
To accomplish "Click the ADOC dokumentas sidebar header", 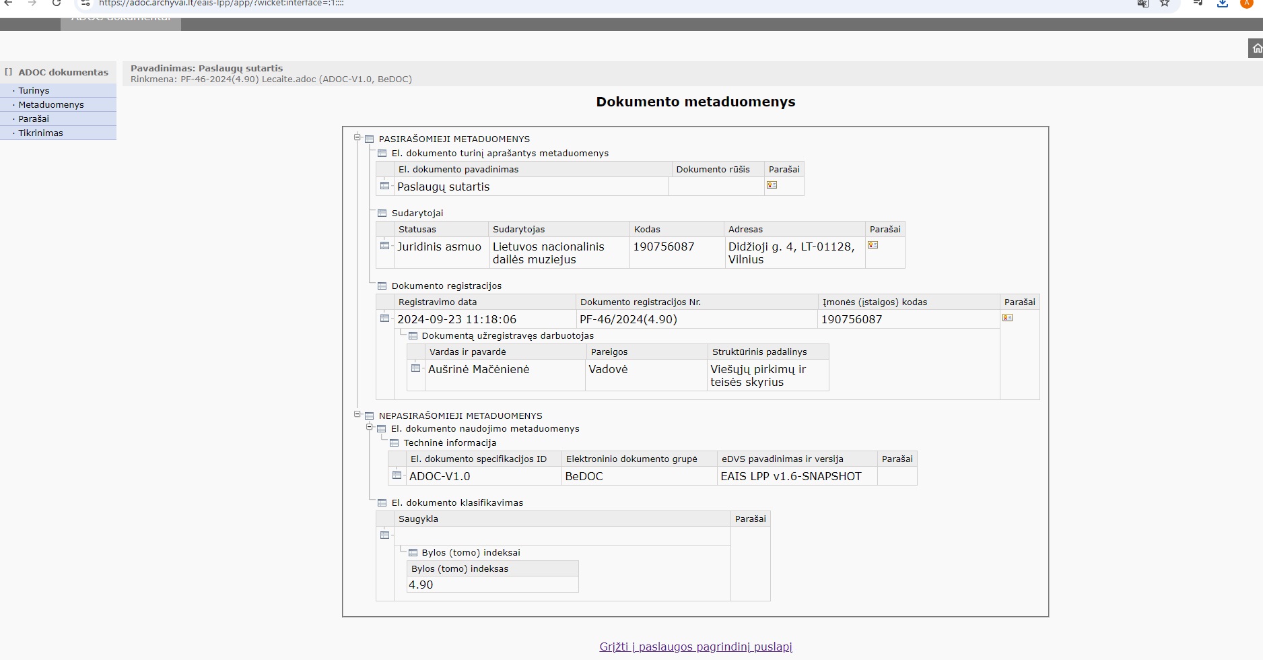I will (x=63, y=72).
